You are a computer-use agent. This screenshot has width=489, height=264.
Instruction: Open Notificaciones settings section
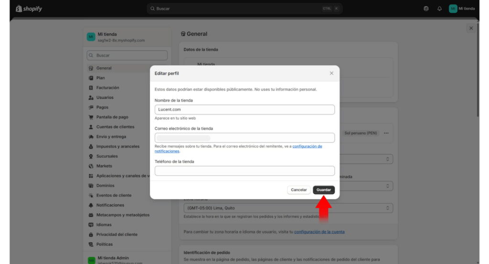(110, 205)
